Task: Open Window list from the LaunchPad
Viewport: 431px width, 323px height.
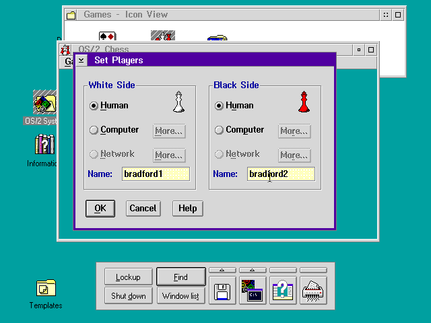Action: point(181,296)
